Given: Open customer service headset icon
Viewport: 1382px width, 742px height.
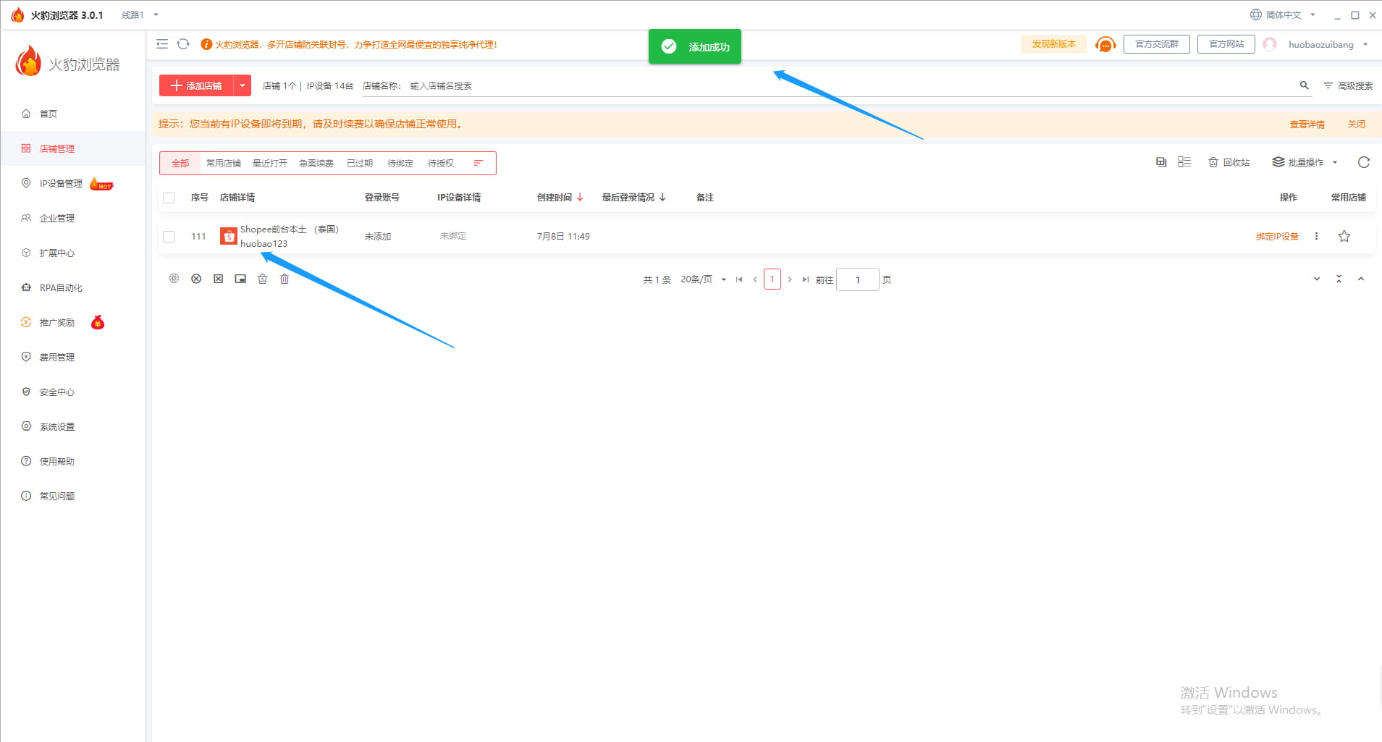Looking at the screenshot, I should point(1105,45).
